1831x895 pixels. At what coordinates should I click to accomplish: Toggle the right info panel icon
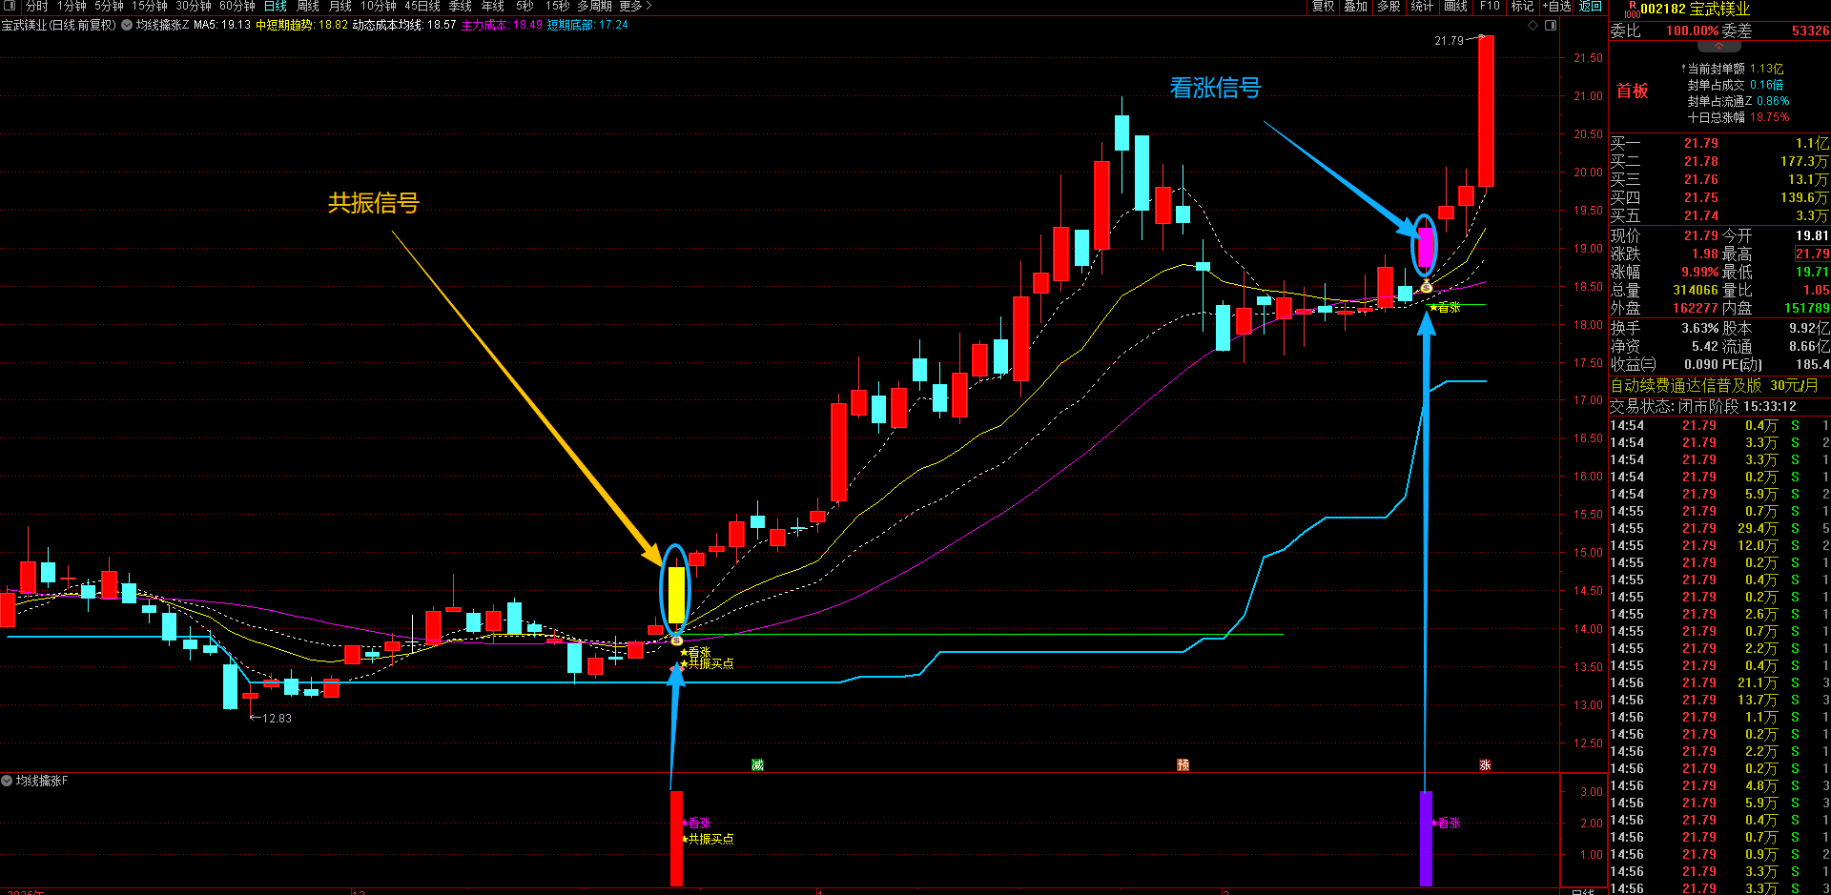click(1551, 25)
